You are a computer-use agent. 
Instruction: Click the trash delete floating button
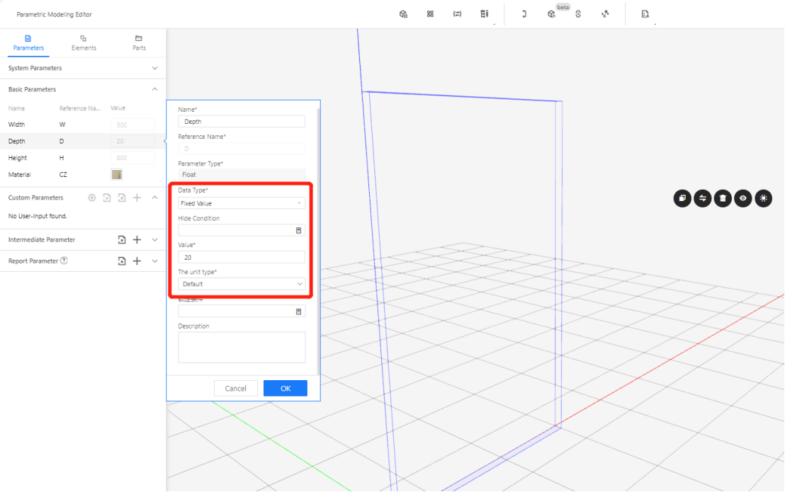tap(723, 198)
